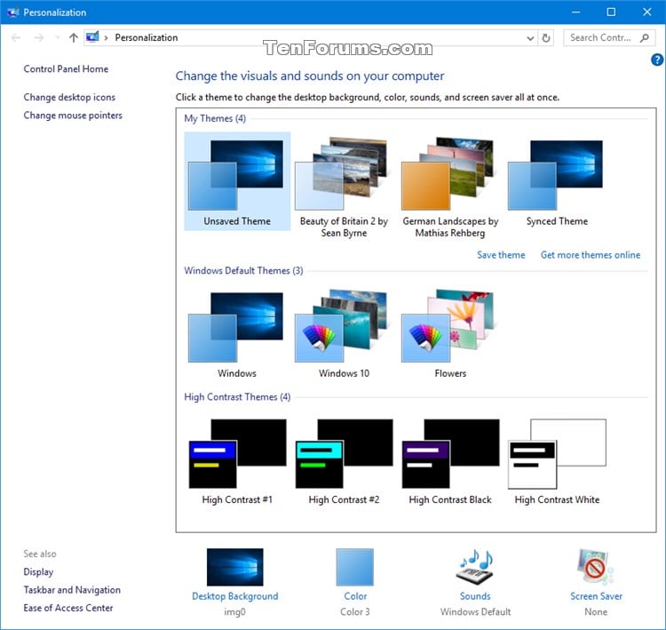This screenshot has width=666, height=630.
Task: Select the Unsaved Theme thumbnail
Action: [x=237, y=181]
